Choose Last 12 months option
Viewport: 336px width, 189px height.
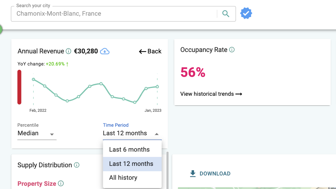[x=131, y=164]
